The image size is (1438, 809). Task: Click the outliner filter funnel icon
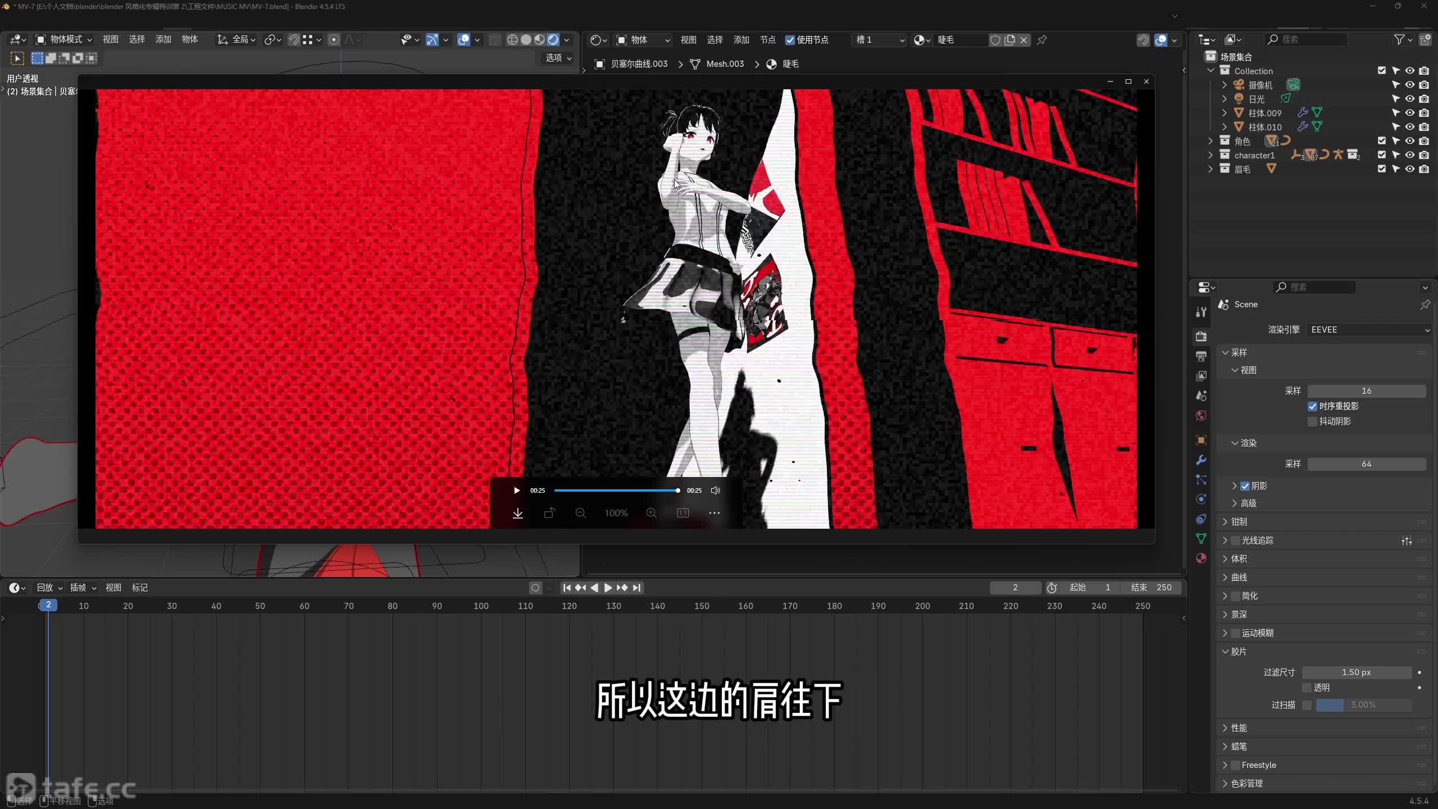point(1399,39)
